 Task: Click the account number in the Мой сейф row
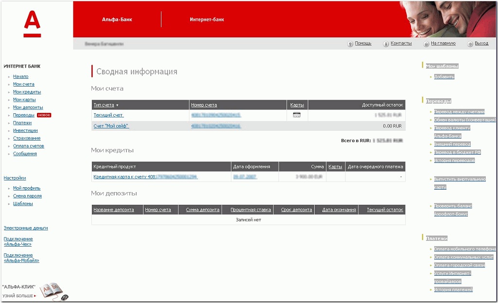(216, 126)
